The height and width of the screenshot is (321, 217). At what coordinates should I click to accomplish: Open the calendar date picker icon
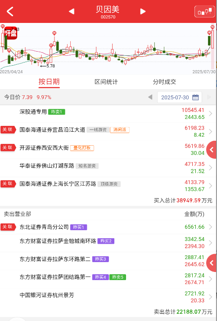pyautogui.click(x=195, y=97)
